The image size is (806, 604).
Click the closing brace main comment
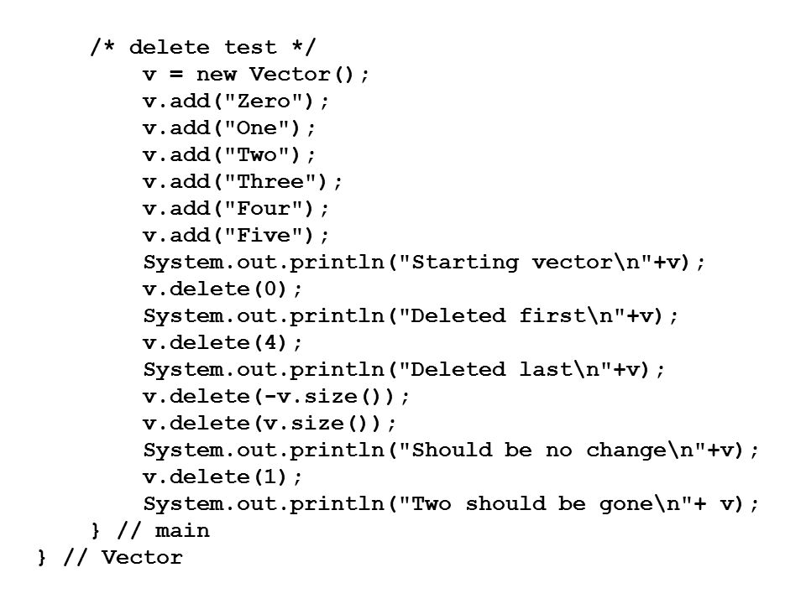150,530
